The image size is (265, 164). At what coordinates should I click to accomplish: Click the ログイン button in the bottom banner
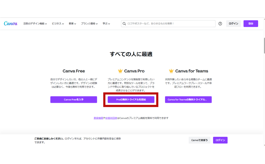220,140
